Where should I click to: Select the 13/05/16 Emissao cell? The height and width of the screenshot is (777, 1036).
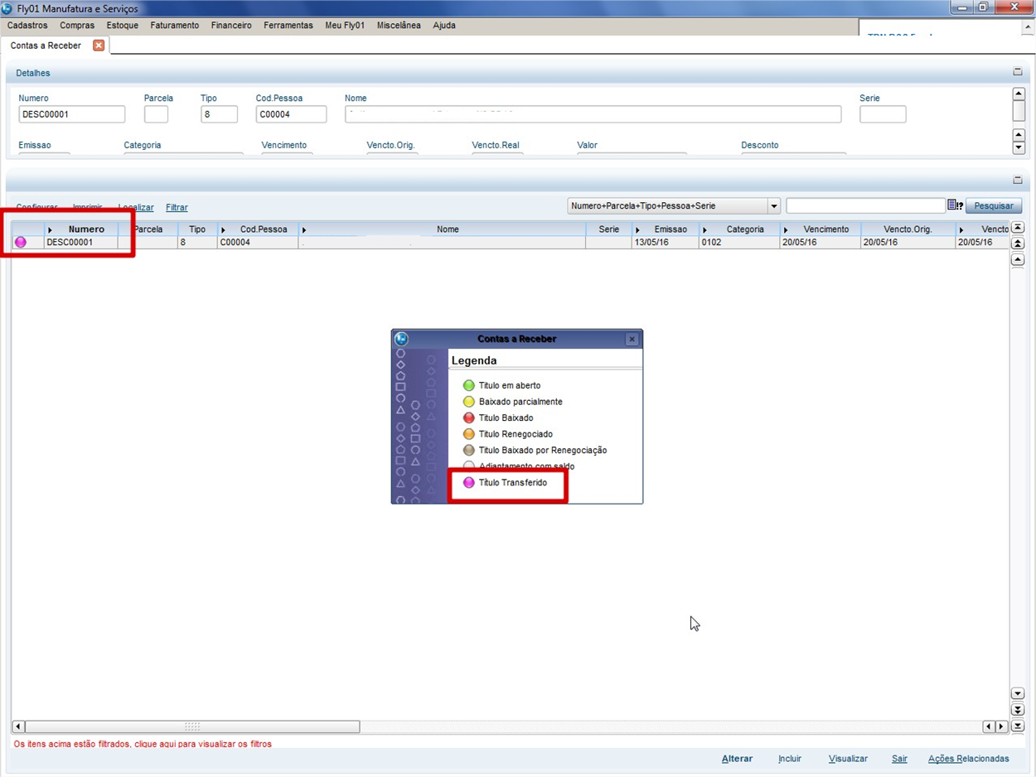[x=665, y=243]
